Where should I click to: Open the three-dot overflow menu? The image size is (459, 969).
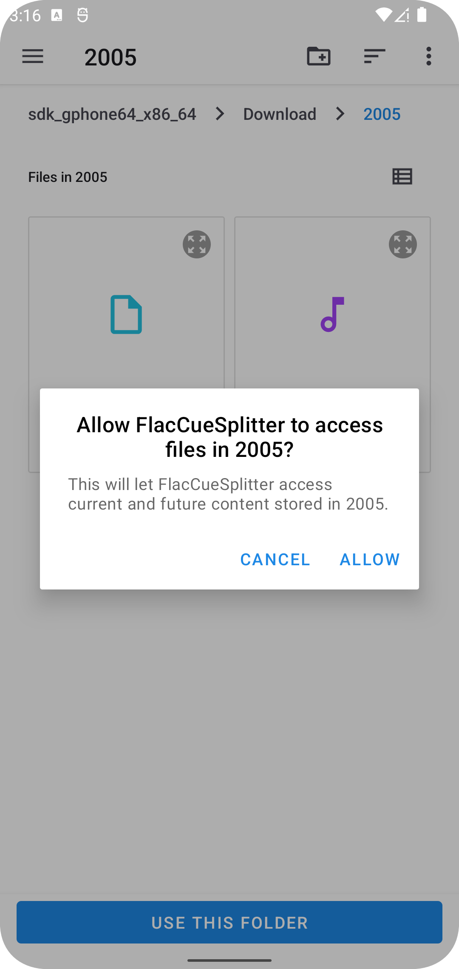point(428,56)
